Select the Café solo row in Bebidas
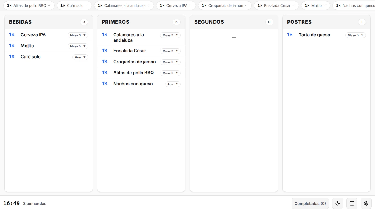375x211 pixels. coord(49,57)
